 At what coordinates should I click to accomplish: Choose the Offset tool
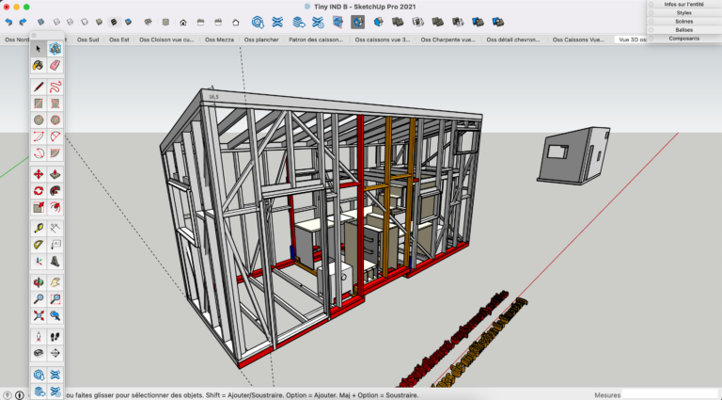(55, 207)
